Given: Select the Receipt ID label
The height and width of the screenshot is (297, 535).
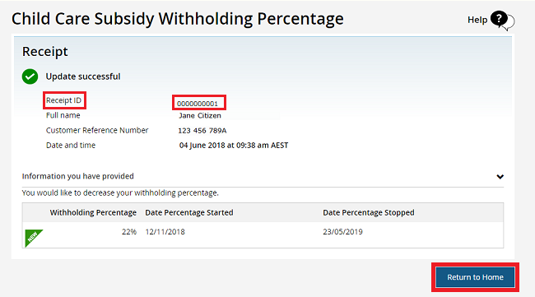Looking at the screenshot, I should [64, 100].
